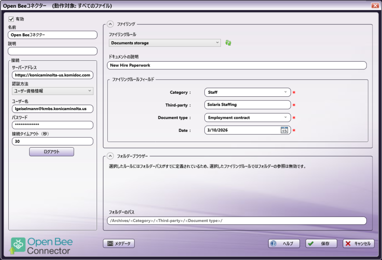This screenshot has height=260, width=382.
Task: Open the Document type dropdown
Action: click(x=285, y=117)
